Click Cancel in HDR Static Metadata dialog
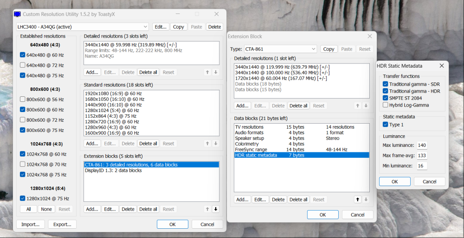The height and width of the screenshot is (238, 464). click(x=429, y=182)
